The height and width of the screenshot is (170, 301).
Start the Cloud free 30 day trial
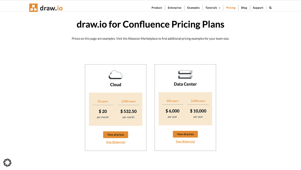116,142
